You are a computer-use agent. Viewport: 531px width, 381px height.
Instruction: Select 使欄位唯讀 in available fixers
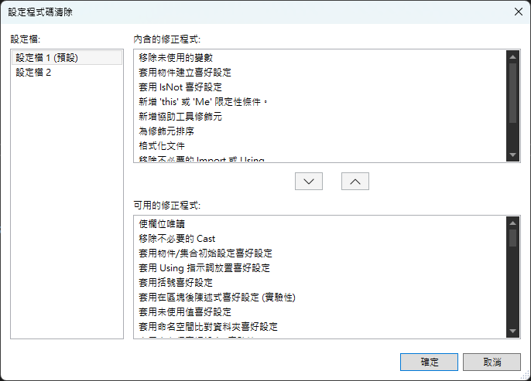[x=162, y=223]
